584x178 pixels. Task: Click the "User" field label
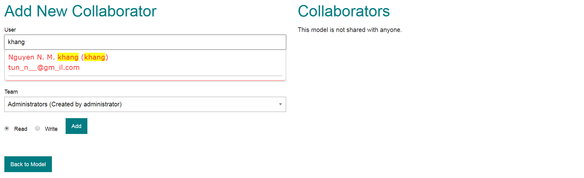tap(10, 30)
